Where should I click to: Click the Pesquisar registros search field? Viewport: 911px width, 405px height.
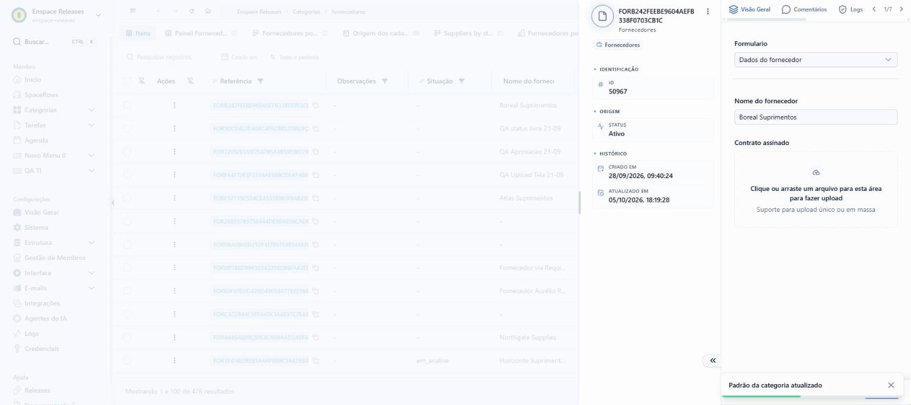click(x=164, y=57)
